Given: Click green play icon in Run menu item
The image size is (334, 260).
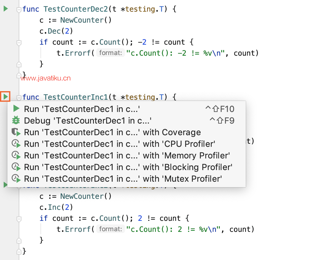Looking at the screenshot, I should tap(16, 109).
